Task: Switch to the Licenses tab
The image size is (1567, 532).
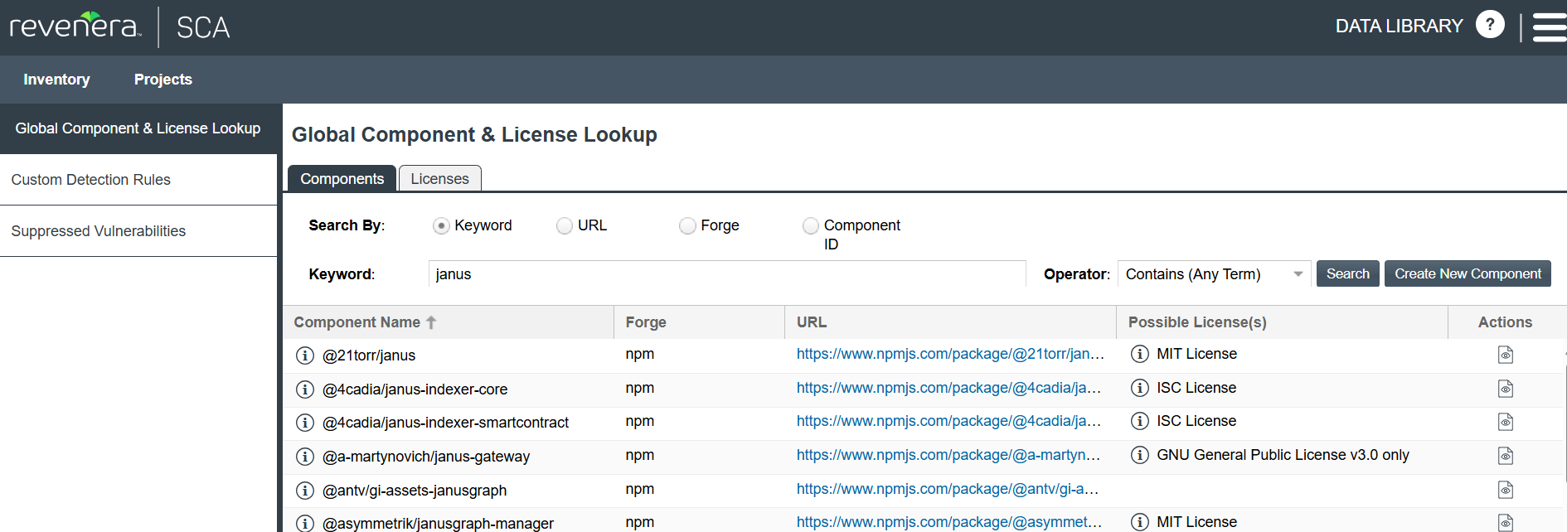Action: pyautogui.click(x=439, y=179)
